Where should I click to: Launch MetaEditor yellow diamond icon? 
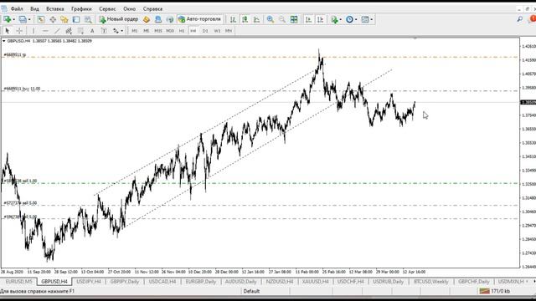[x=147, y=19]
